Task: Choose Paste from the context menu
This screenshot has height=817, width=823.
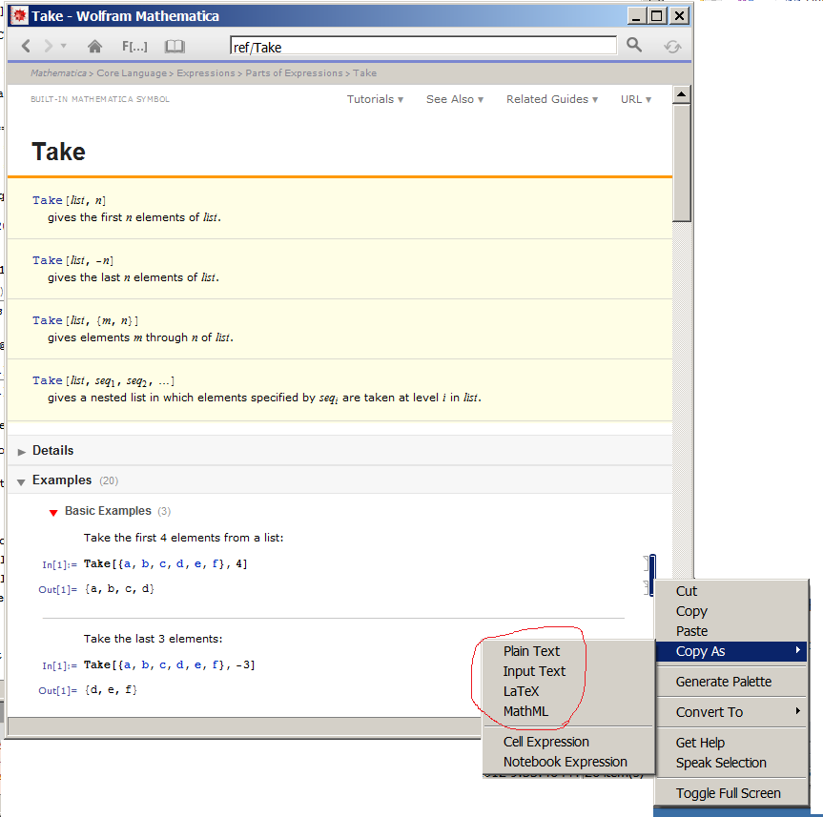Action: click(x=730, y=631)
